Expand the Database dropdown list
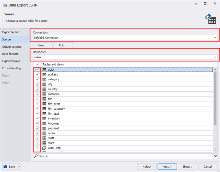This screenshot has width=220, height=172. click(x=216, y=57)
